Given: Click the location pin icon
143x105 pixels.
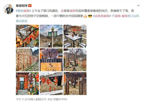Looking at the screenshot, I should [x=113, y=16].
